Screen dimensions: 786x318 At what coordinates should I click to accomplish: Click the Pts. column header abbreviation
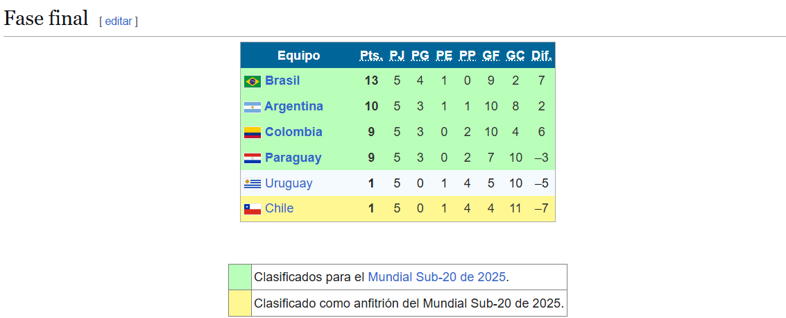point(371,56)
